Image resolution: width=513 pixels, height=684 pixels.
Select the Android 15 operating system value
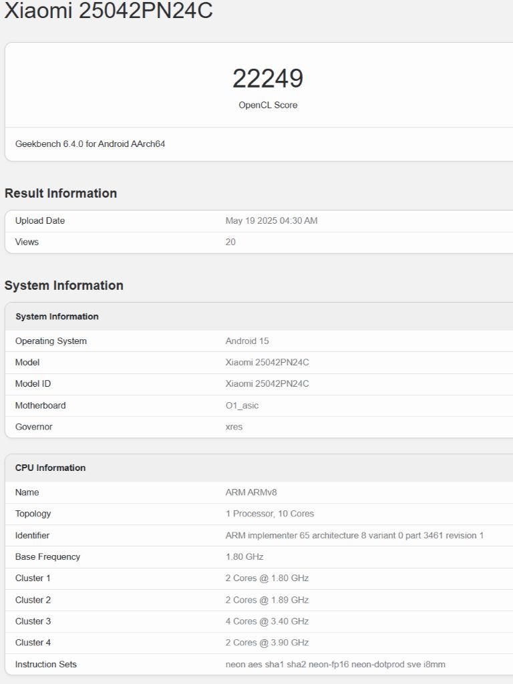click(247, 341)
